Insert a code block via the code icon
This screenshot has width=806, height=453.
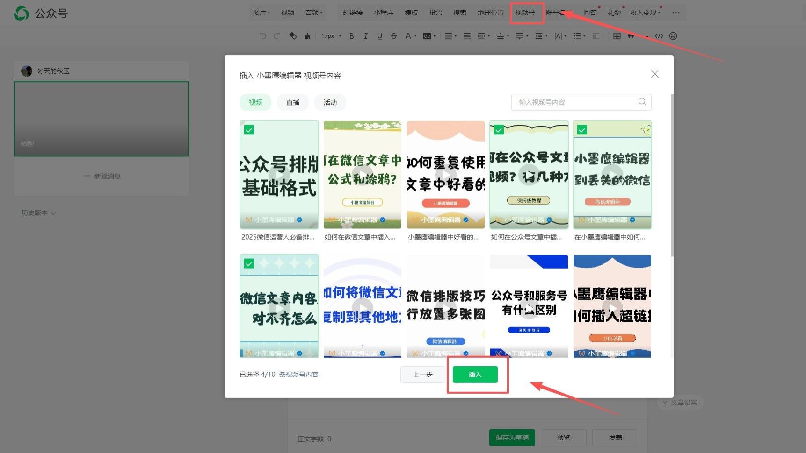click(x=660, y=36)
